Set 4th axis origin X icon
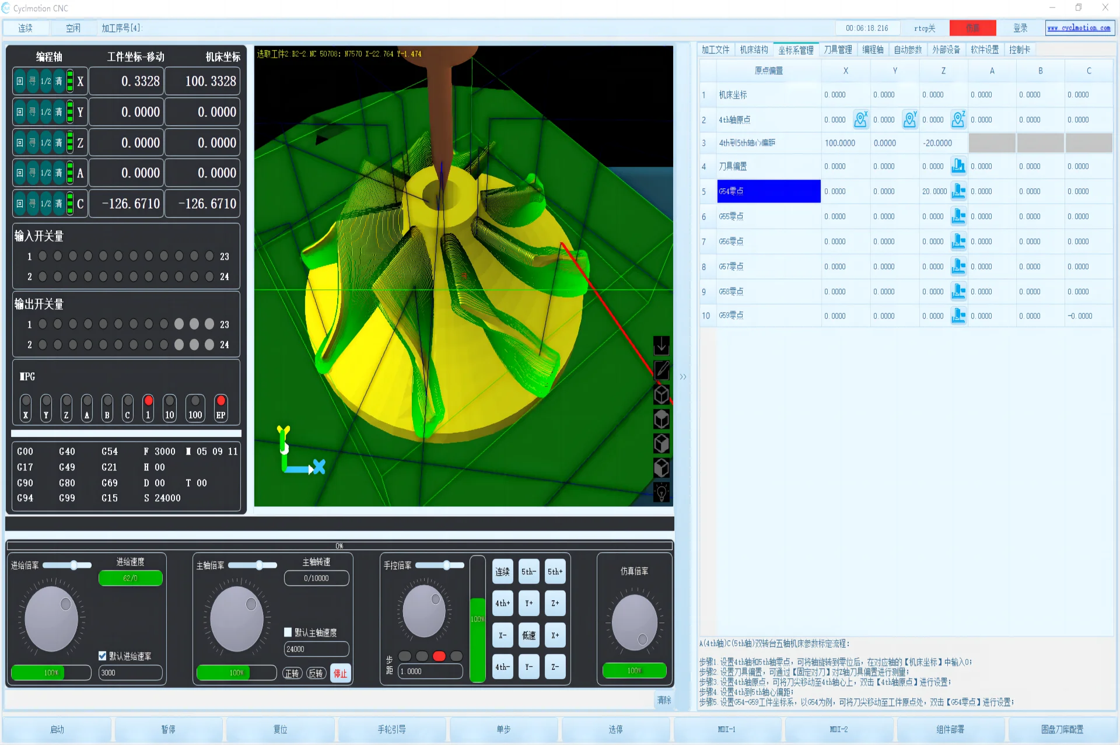The image size is (1120, 745). coord(860,120)
